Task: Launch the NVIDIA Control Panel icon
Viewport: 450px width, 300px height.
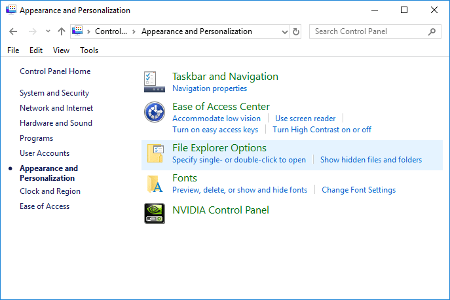Action: click(x=155, y=214)
